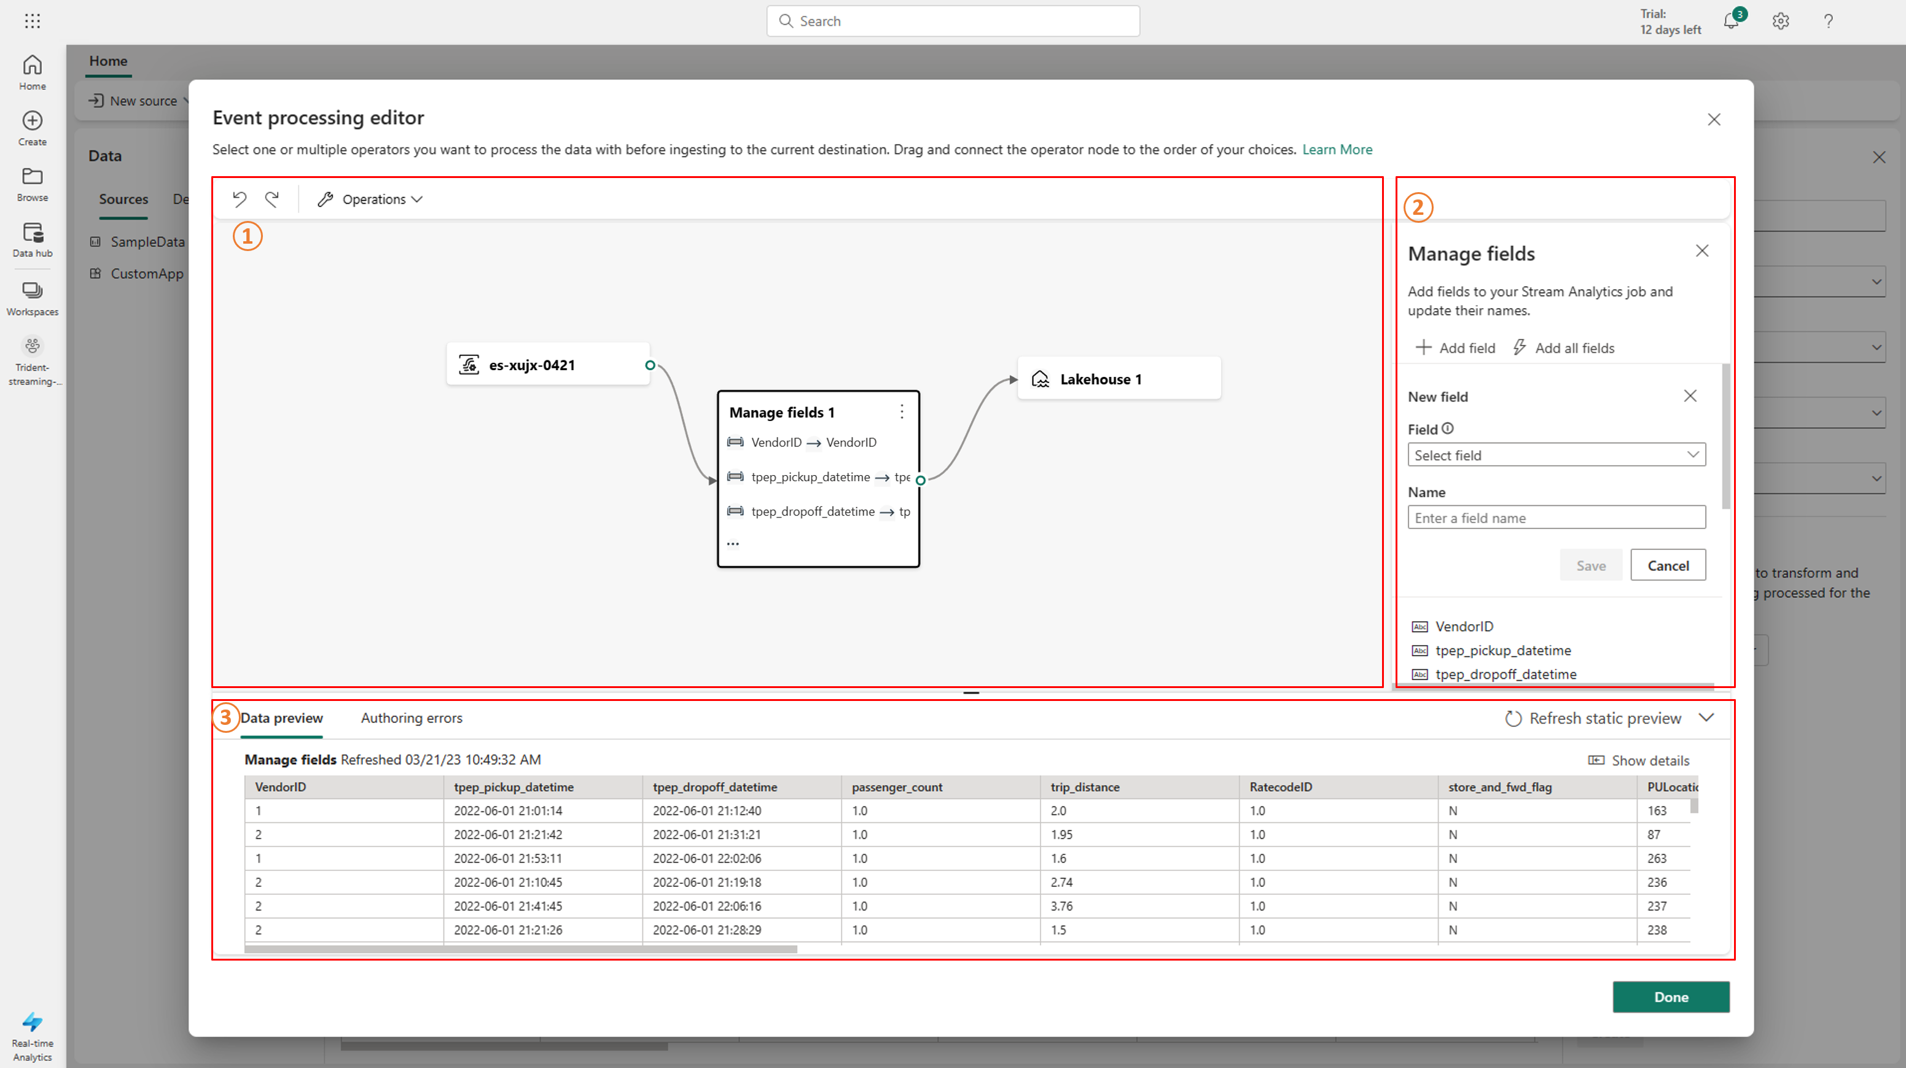Open the help question mark
Image resolution: width=1906 pixels, height=1068 pixels.
click(1827, 21)
